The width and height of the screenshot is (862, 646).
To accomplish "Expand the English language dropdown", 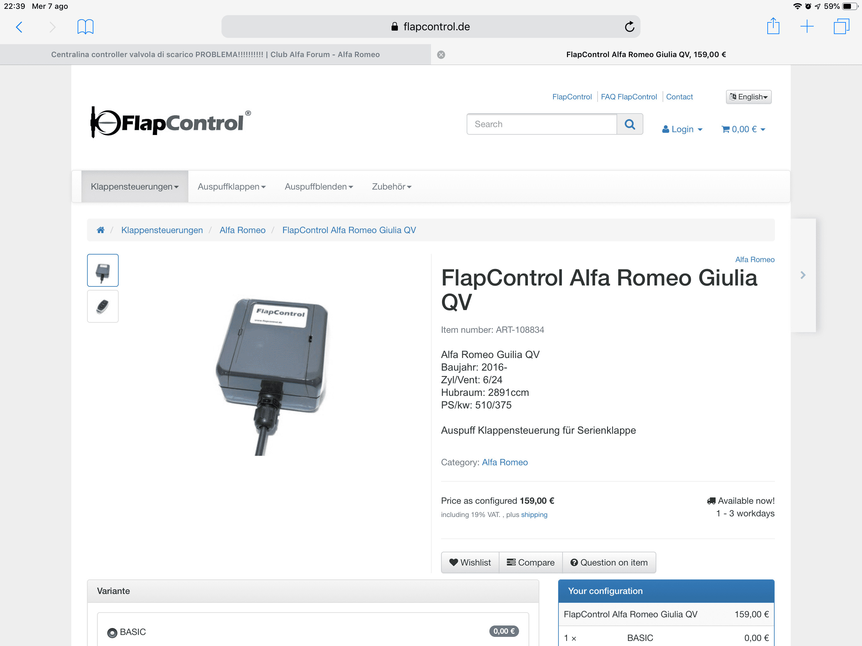I will click(x=748, y=97).
